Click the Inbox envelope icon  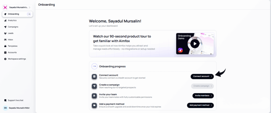click(x=5, y=40)
